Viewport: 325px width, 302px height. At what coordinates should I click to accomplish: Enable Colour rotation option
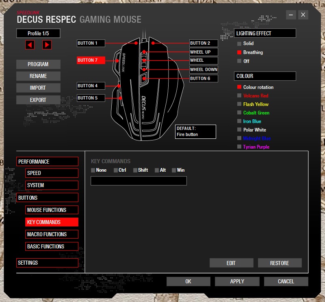point(239,87)
